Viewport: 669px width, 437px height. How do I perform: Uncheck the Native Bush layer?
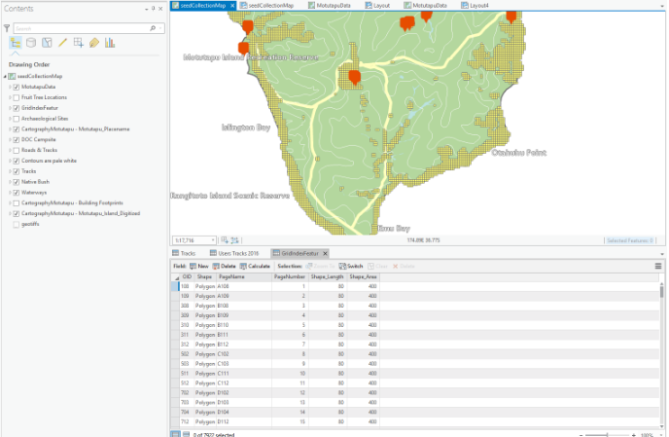[x=17, y=182]
